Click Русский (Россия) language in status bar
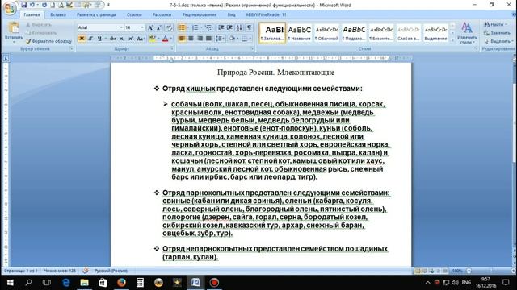The image size is (517, 290). point(111,271)
